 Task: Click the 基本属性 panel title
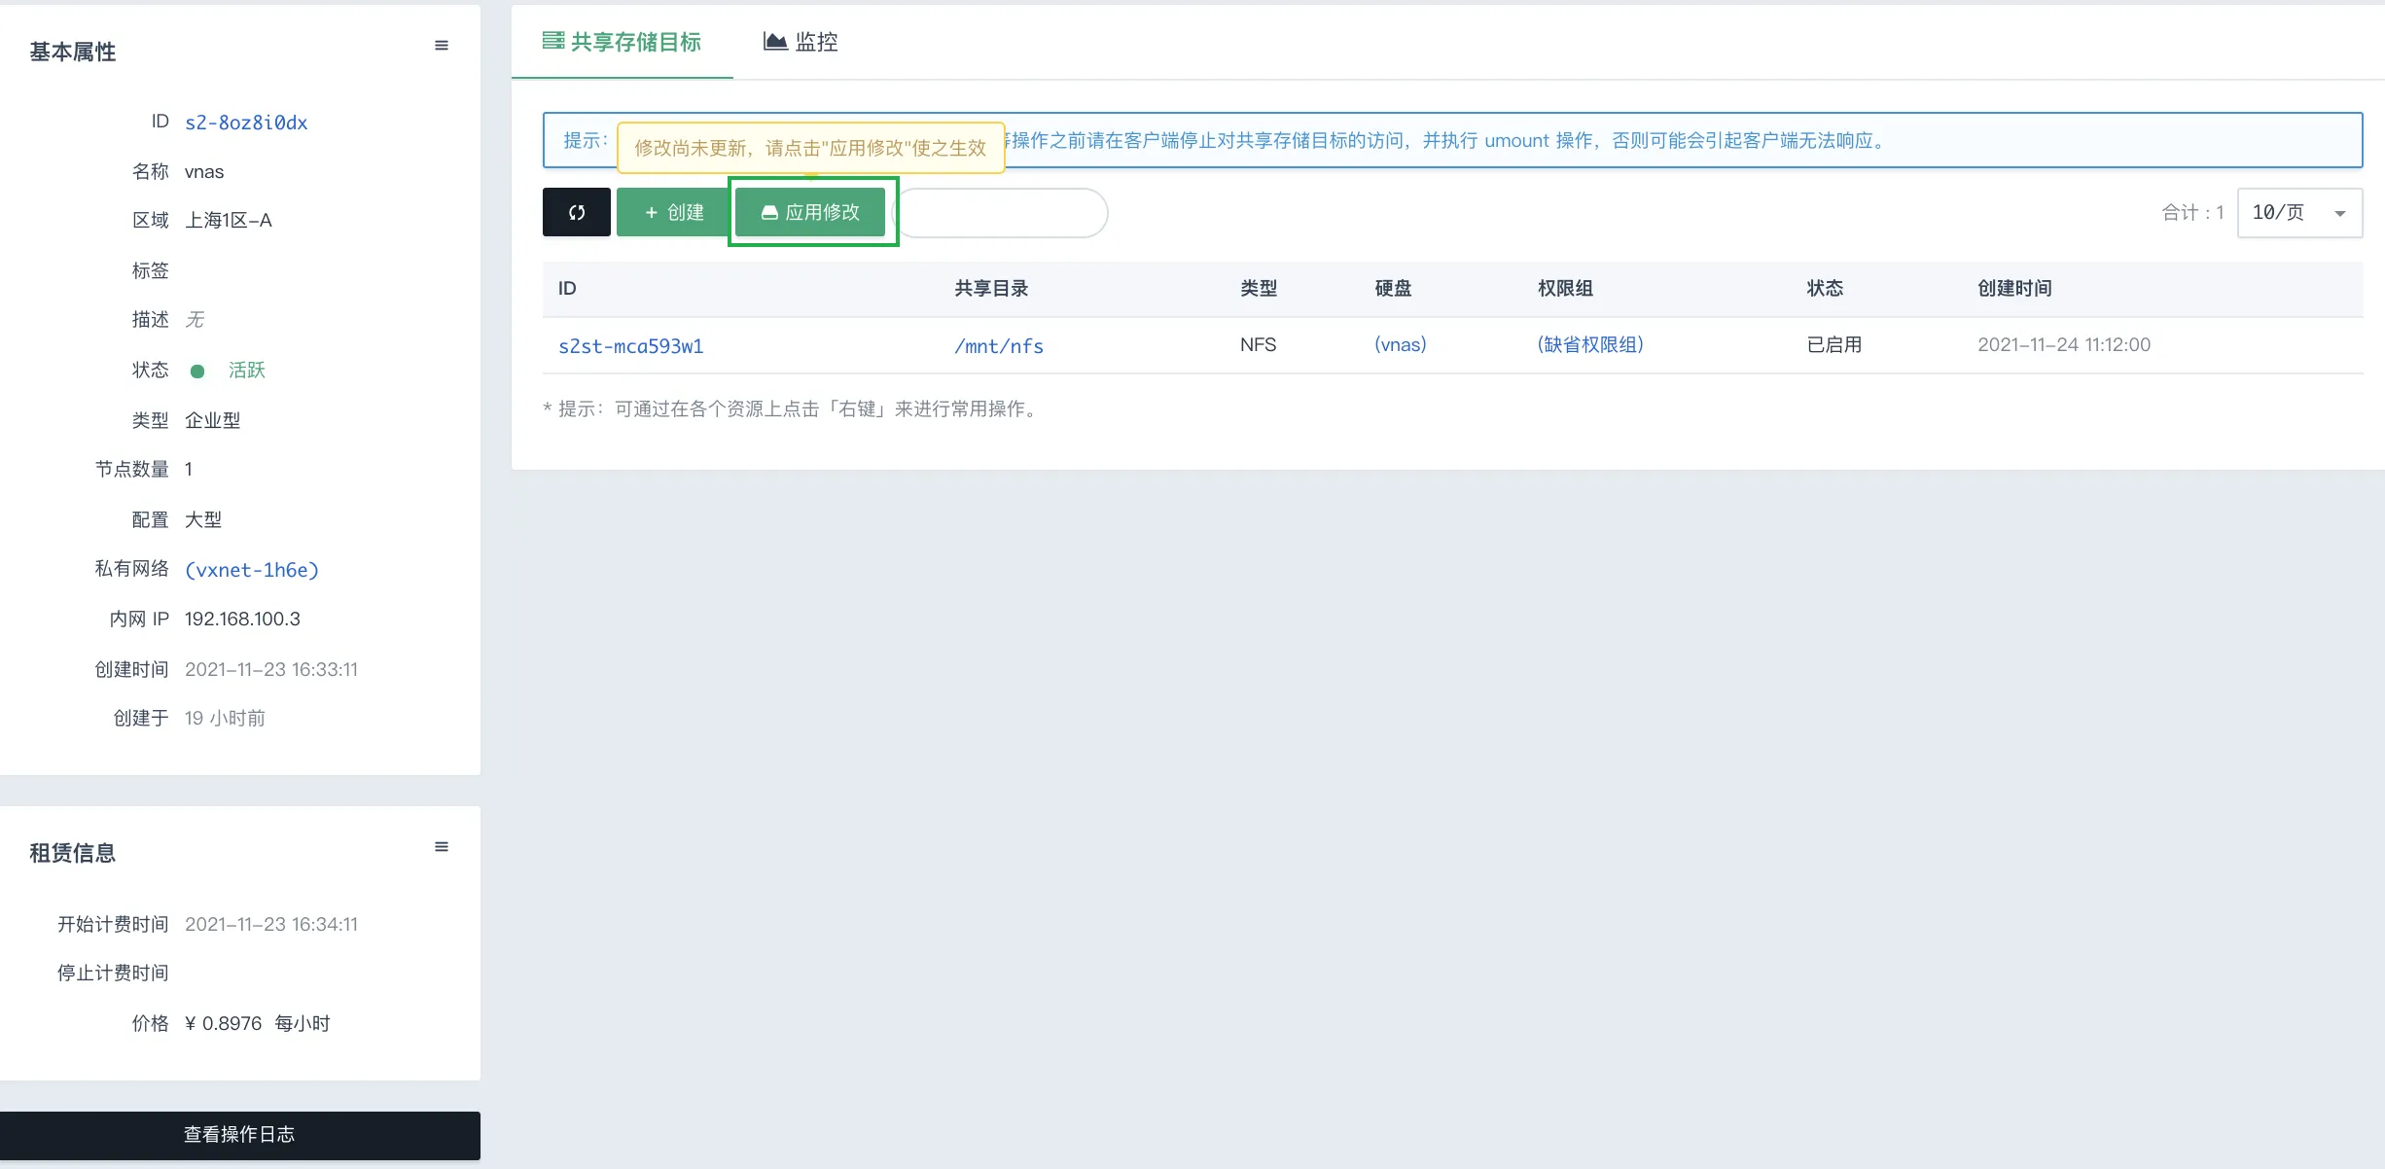click(72, 52)
